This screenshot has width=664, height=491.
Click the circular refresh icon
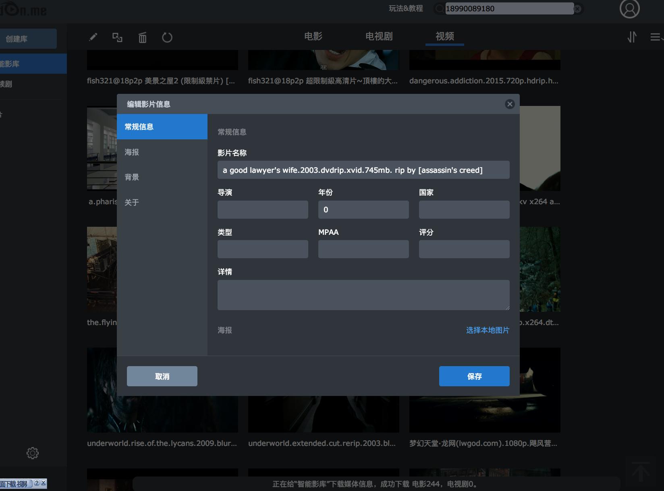(x=167, y=38)
